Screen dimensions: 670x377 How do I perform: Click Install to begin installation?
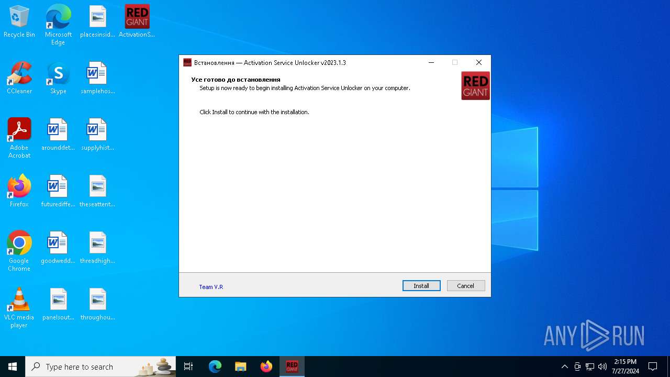[421, 286]
